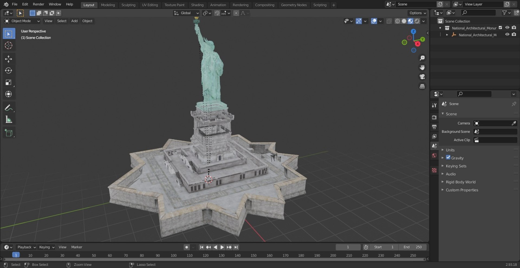Viewport: 520px width, 268px height.
Task: Select the Add Cube tool
Action: point(9,133)
